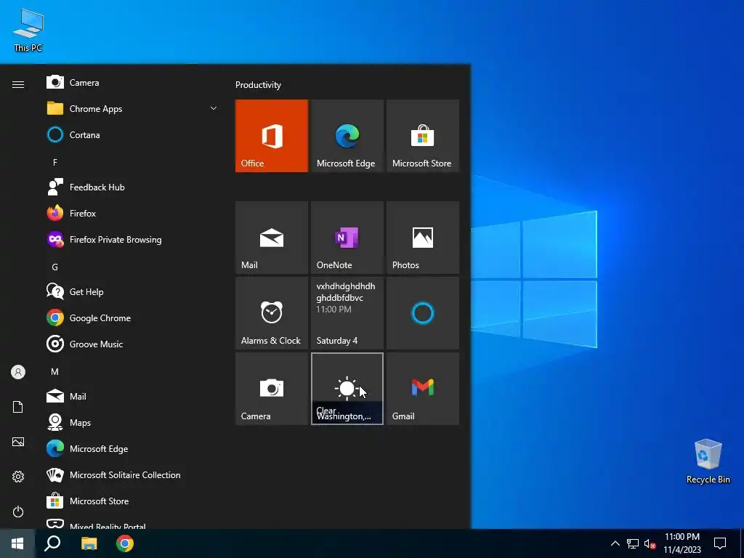Screen dimensions: 744x558
Task: Open the Action Center notifications icon
Action: (720, 543)
